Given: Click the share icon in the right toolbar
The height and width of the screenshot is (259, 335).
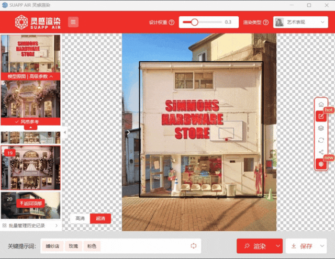Looking at the screenshot, I should [x=321, y=152].
